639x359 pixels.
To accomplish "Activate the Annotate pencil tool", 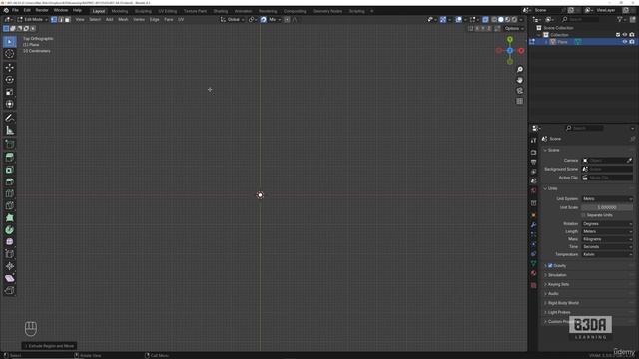I will coord(9,118).
